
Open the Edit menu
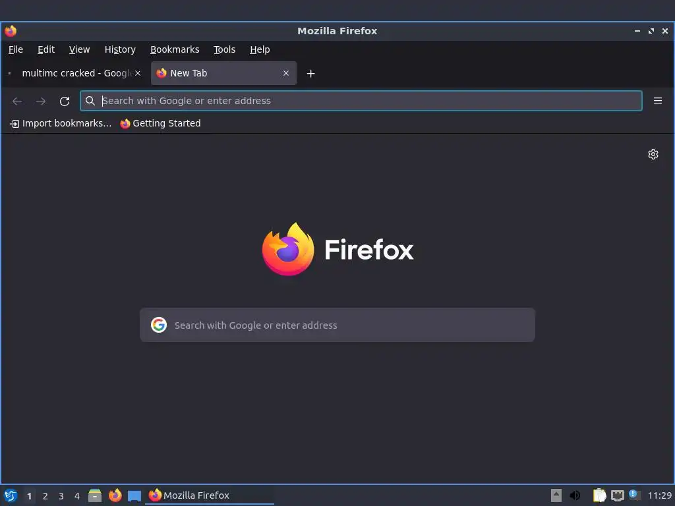click(x=46, y=49)
